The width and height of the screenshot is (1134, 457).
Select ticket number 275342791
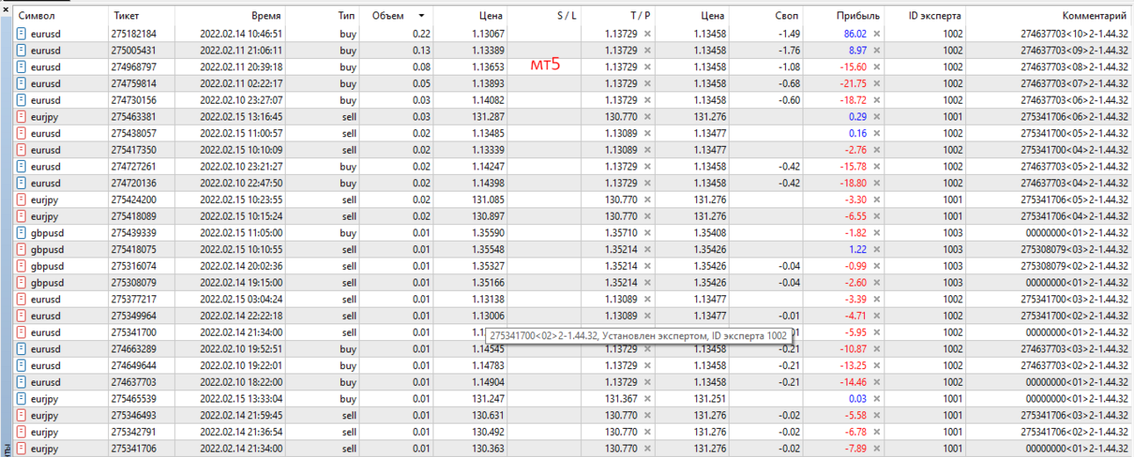134,432
